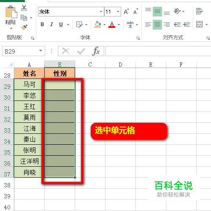Viewport: 211px width, 211px height.
Task: Select row 28 header
Action: tap(7, 73)
